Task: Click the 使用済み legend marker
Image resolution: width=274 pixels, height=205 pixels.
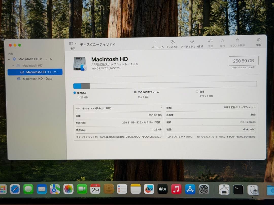Action: click(x=74, y=92)
